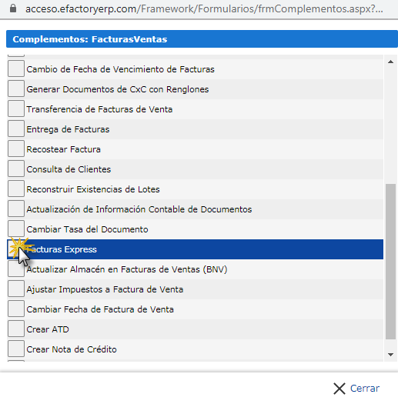This screenshot has height=404, width=398.
Task: Enable Cambiar Tasa del Documento checkbox
Action: 16,229
